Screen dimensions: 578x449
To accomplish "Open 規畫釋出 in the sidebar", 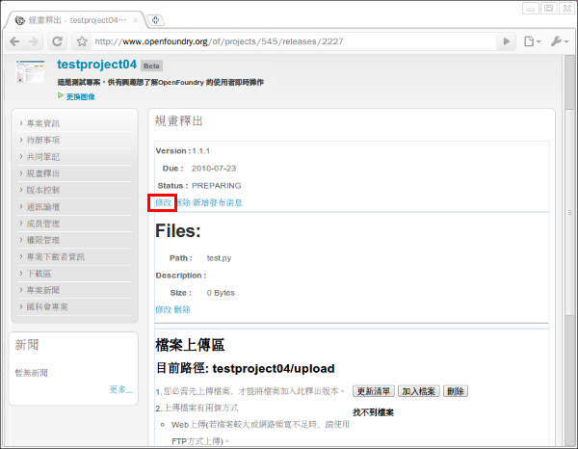I will coord(42,173).
